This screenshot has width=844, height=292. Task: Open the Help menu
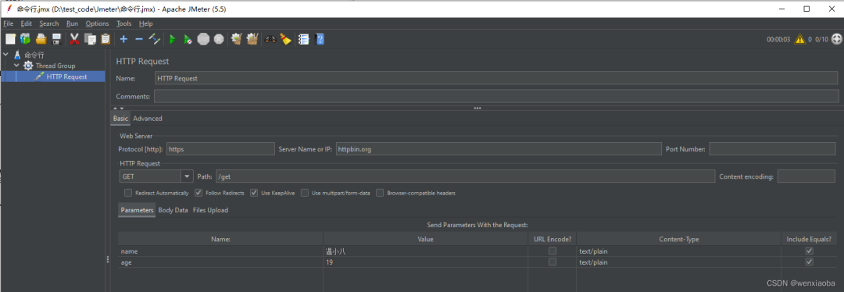pos(146,23)
